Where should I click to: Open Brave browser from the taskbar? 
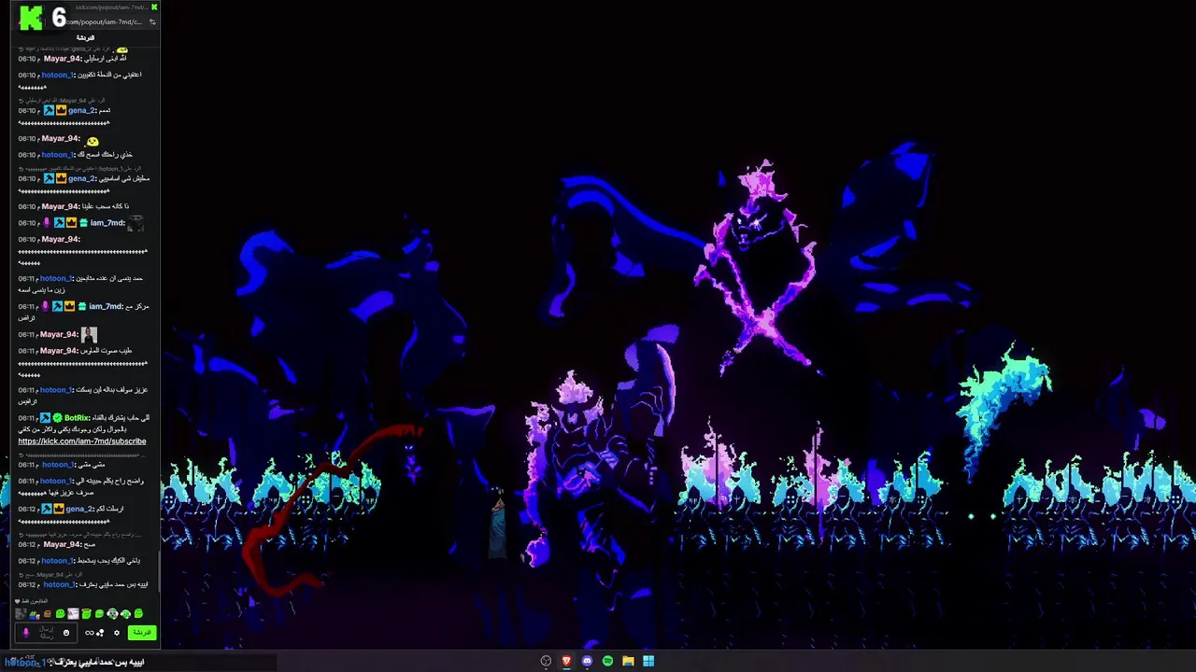[566, 661]
